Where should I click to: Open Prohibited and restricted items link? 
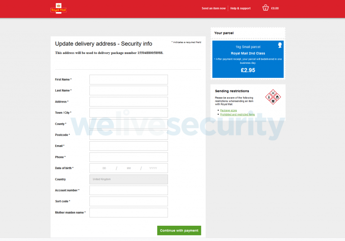[x=237, y=114]
